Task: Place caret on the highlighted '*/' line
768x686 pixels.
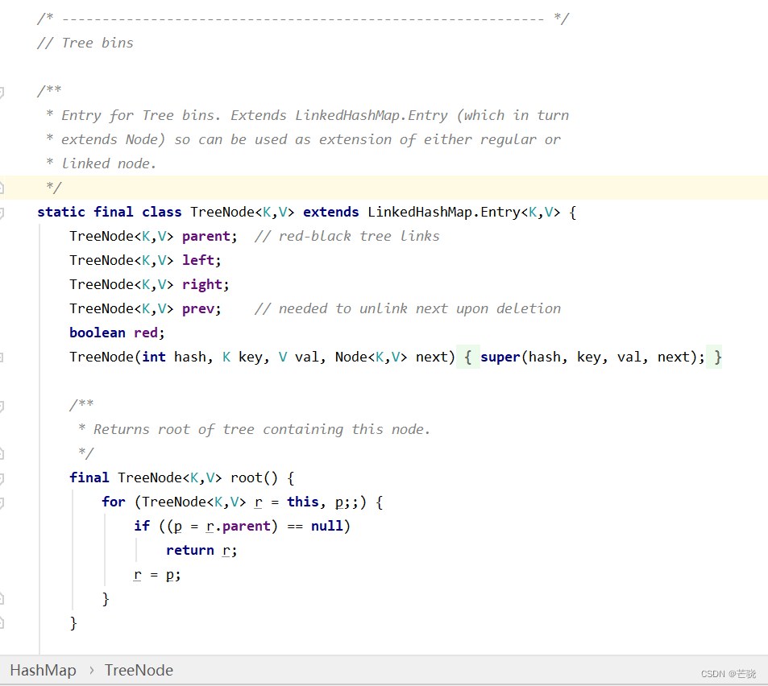Action: click(384, 188)
